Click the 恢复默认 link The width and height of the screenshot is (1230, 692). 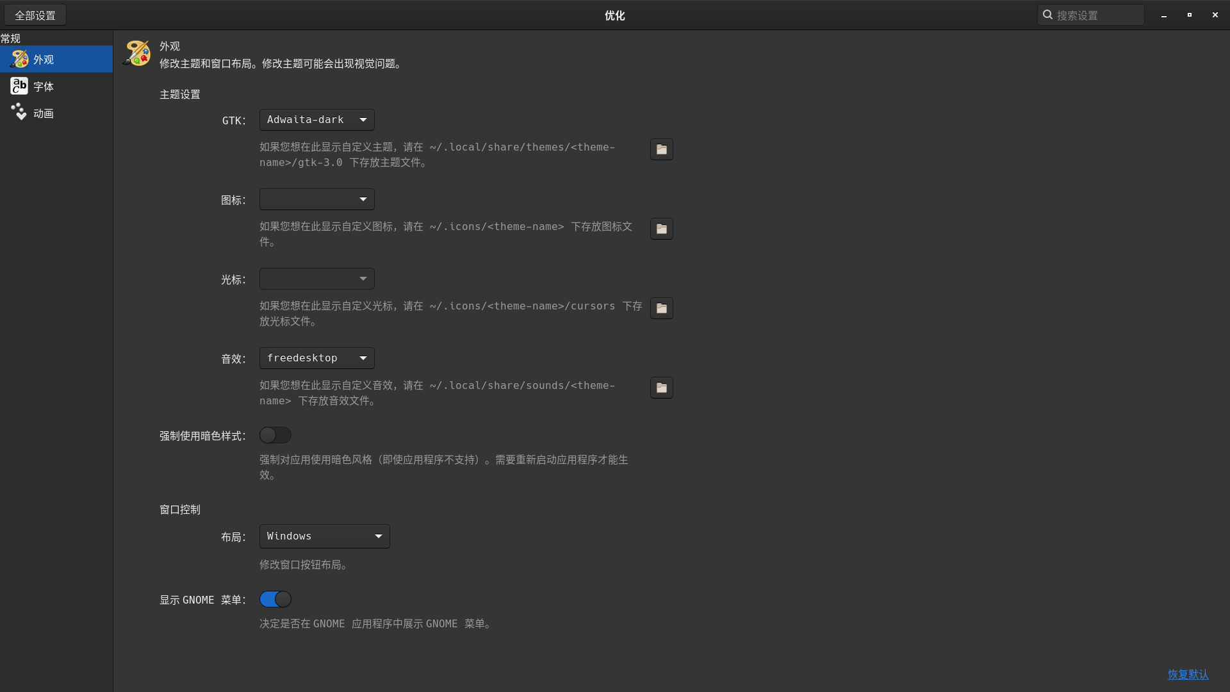pos(1188,675)
